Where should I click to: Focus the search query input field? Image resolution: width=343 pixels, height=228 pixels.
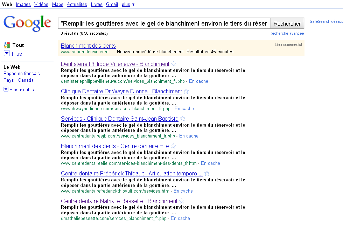click(x=164, y=24)
